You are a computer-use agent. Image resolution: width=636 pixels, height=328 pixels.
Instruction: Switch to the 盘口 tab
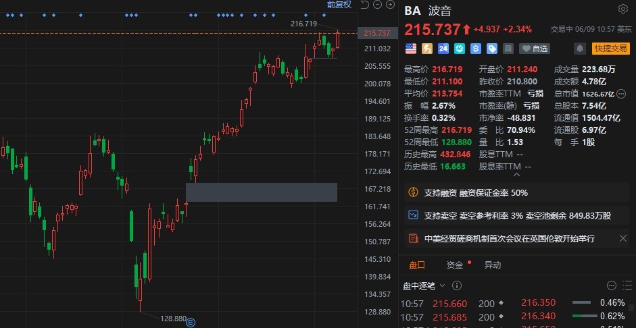point(417,265)
